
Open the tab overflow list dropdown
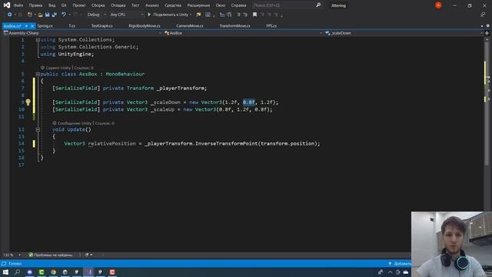(482, 26)
